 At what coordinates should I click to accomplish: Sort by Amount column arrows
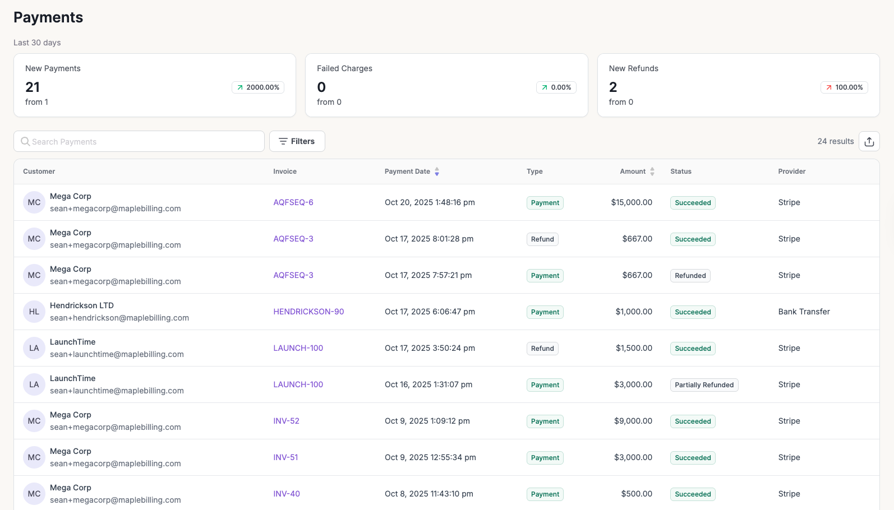[x=652, y=171]
